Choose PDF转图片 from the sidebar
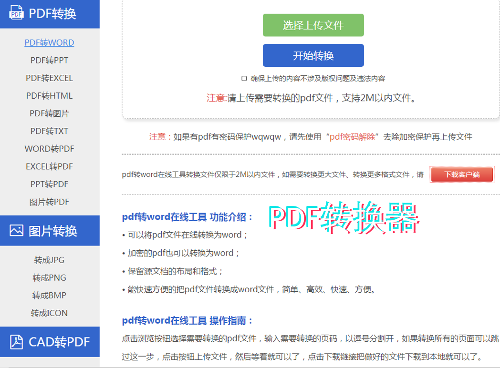This screenshot has width=500, height=368. tap(50, 113)
